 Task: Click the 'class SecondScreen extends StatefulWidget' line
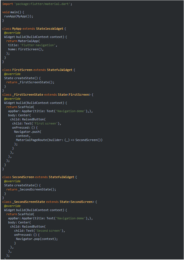click(x=40, y=177)
